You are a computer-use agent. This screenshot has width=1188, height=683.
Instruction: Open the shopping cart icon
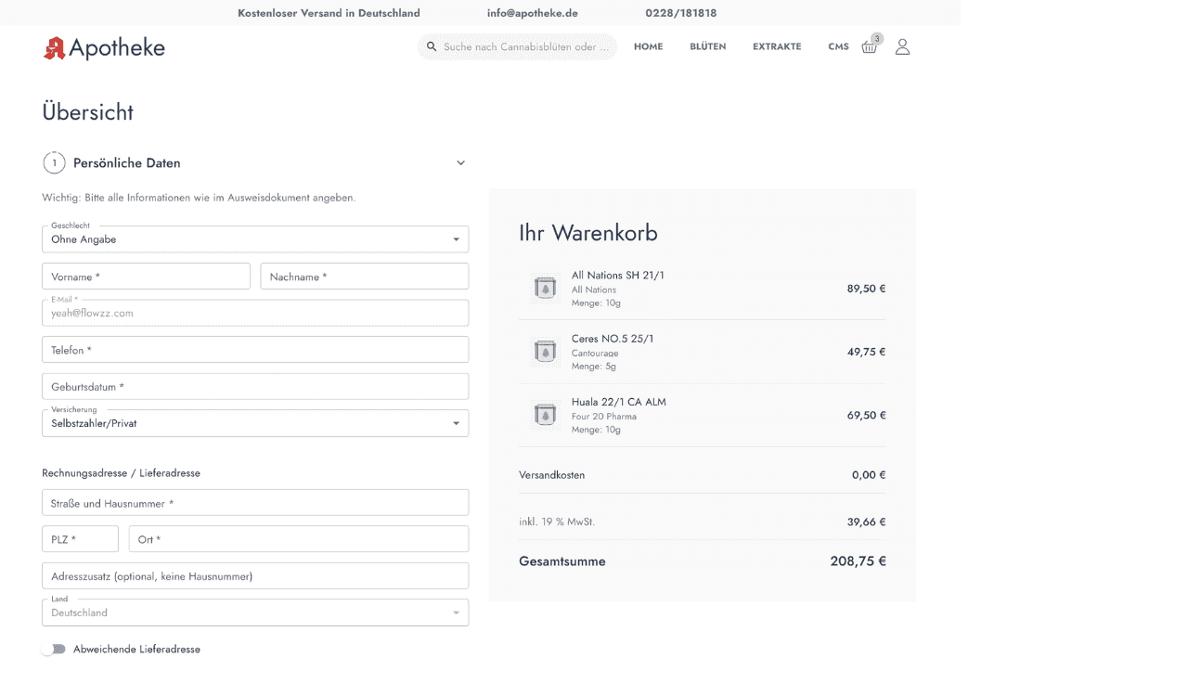tap(869, 47)
